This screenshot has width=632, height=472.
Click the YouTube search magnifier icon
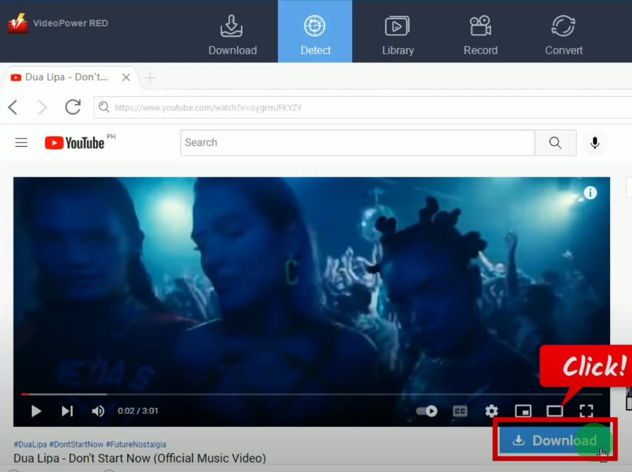[x=555, y=143]
